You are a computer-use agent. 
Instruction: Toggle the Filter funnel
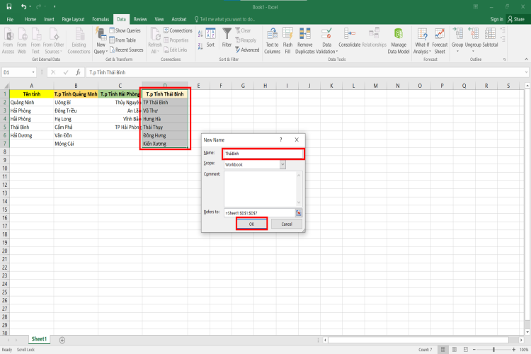227,38
